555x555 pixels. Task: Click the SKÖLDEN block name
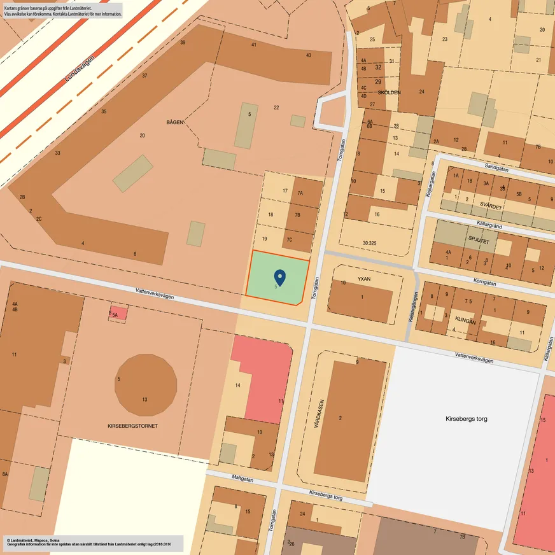pyautogui.click(x=389, y=92)
